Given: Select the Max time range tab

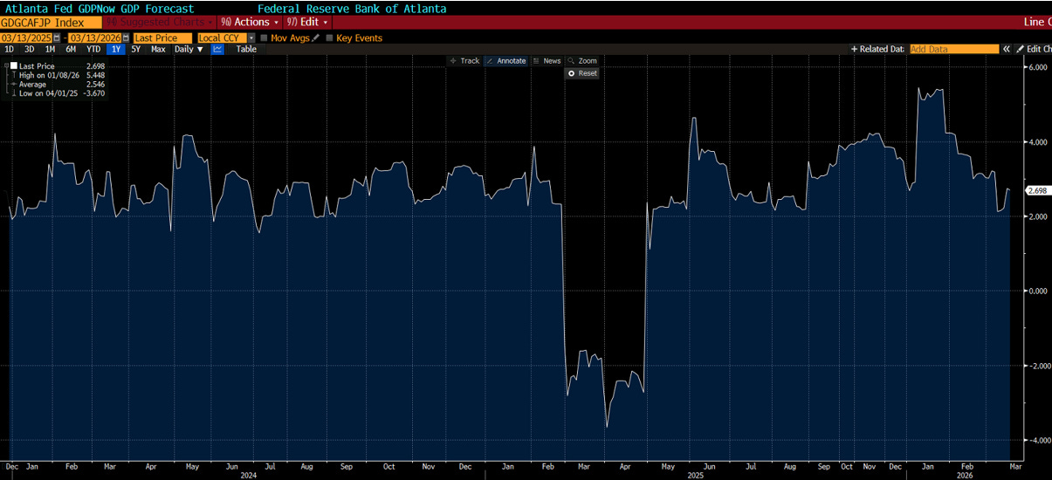Looking at the screenshot, I should pyautogui.click(x=158, y=49).
